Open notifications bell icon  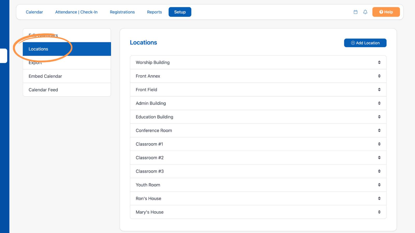[365, 12]
